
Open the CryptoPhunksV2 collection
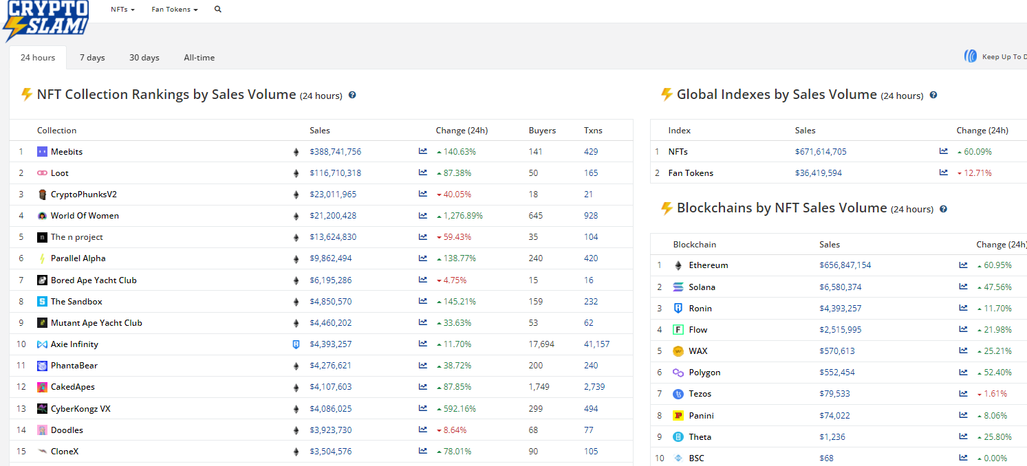pos(84,195)
